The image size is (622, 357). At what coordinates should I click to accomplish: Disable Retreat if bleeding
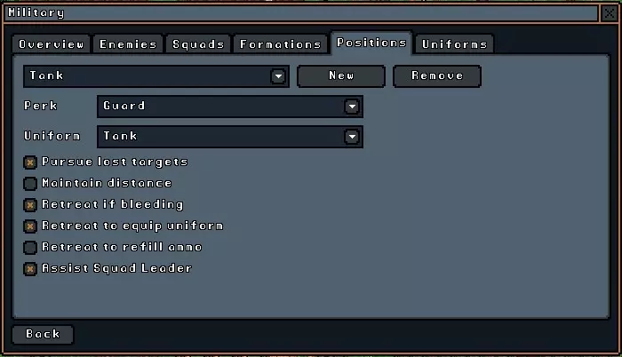click(30, 205)
